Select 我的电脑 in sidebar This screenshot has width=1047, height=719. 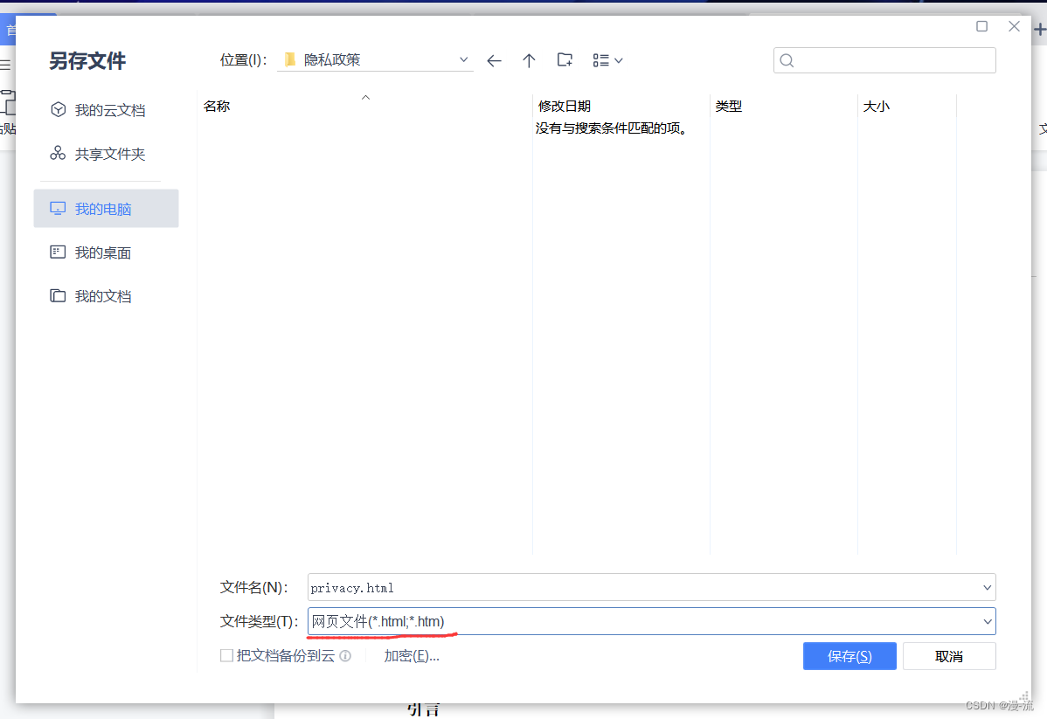[x=106, y=208]
